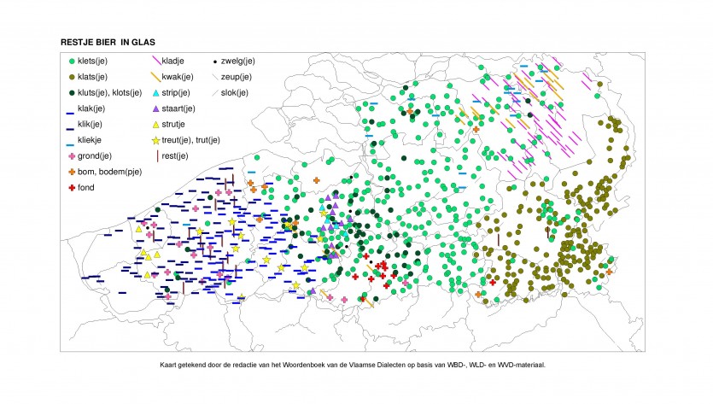Click the legend label 'staart(je)'
This screenshot has width=713, height=404.
178,108
